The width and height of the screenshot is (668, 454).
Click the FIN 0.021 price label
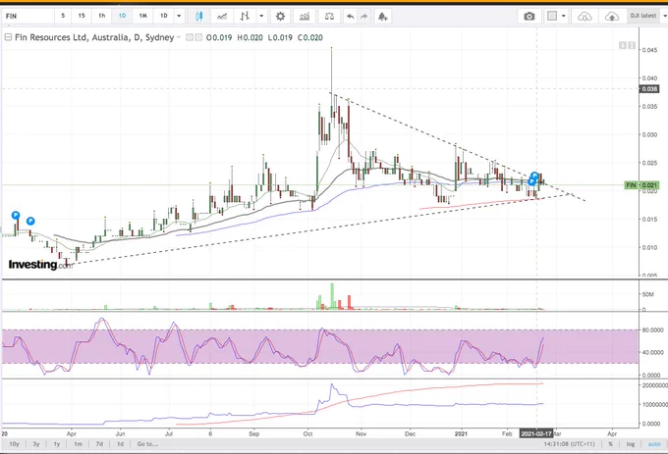642,185
